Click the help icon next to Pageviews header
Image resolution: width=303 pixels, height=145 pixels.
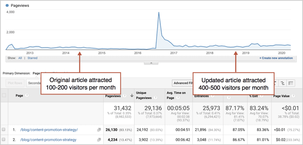(x=125, y=96)
